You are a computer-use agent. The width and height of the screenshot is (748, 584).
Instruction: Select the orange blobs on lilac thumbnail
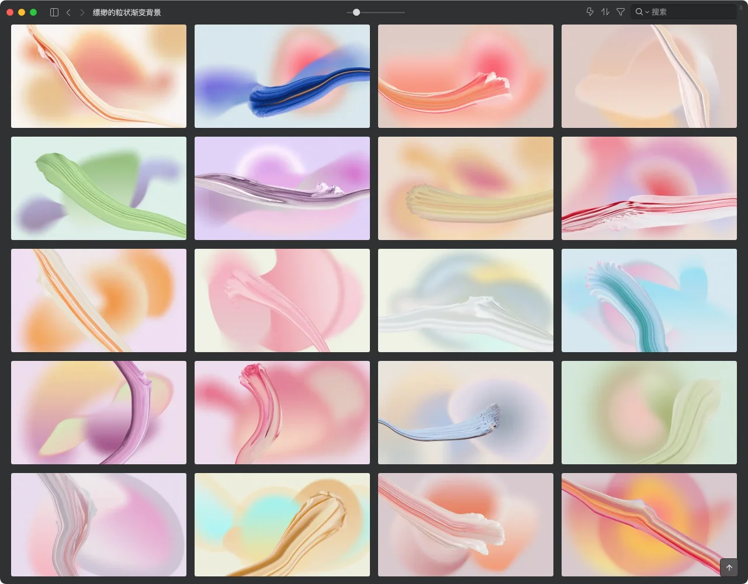click(x=99, y=300)
